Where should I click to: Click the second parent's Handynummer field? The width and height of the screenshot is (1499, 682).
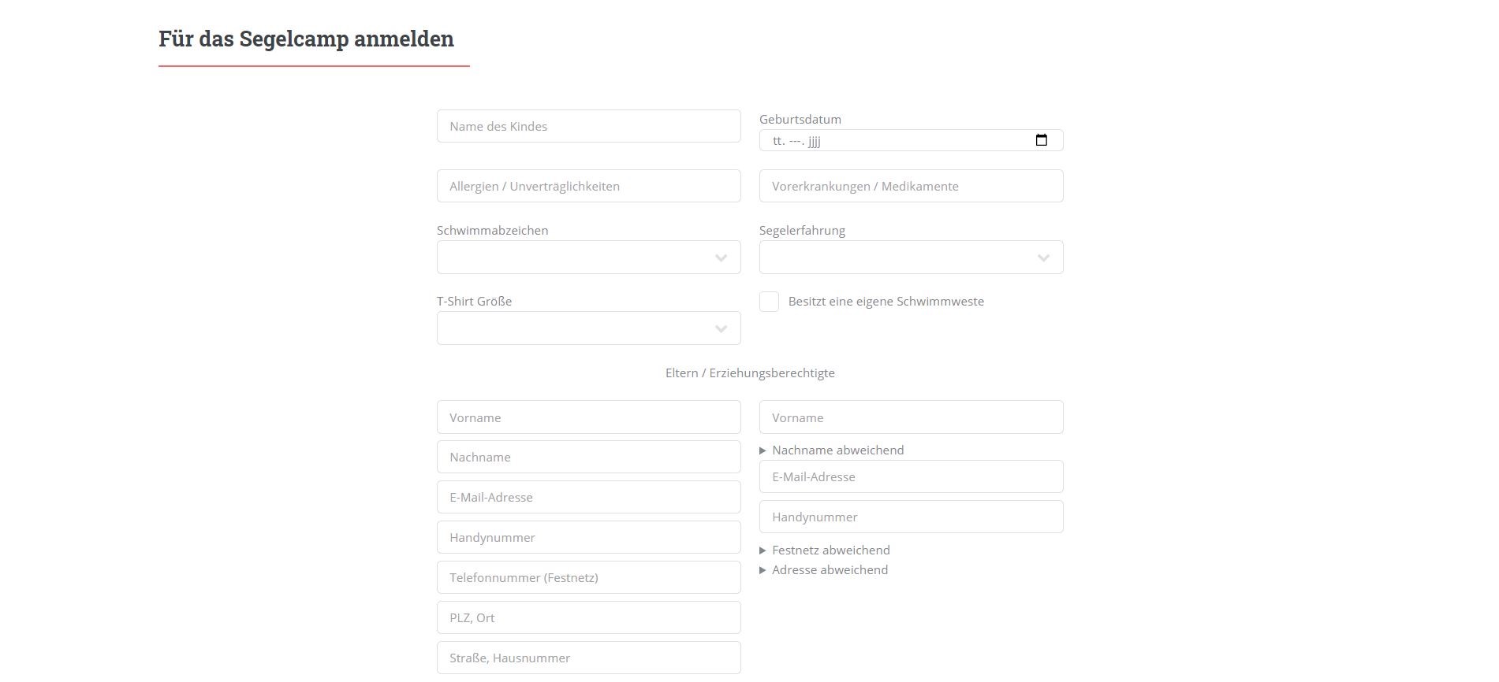coord(911,517)
